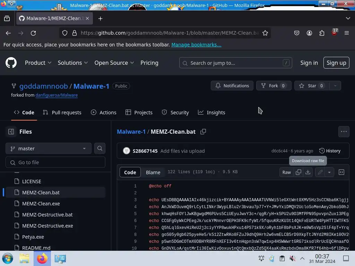Open the Manage bookmarks link

(196, 45)
